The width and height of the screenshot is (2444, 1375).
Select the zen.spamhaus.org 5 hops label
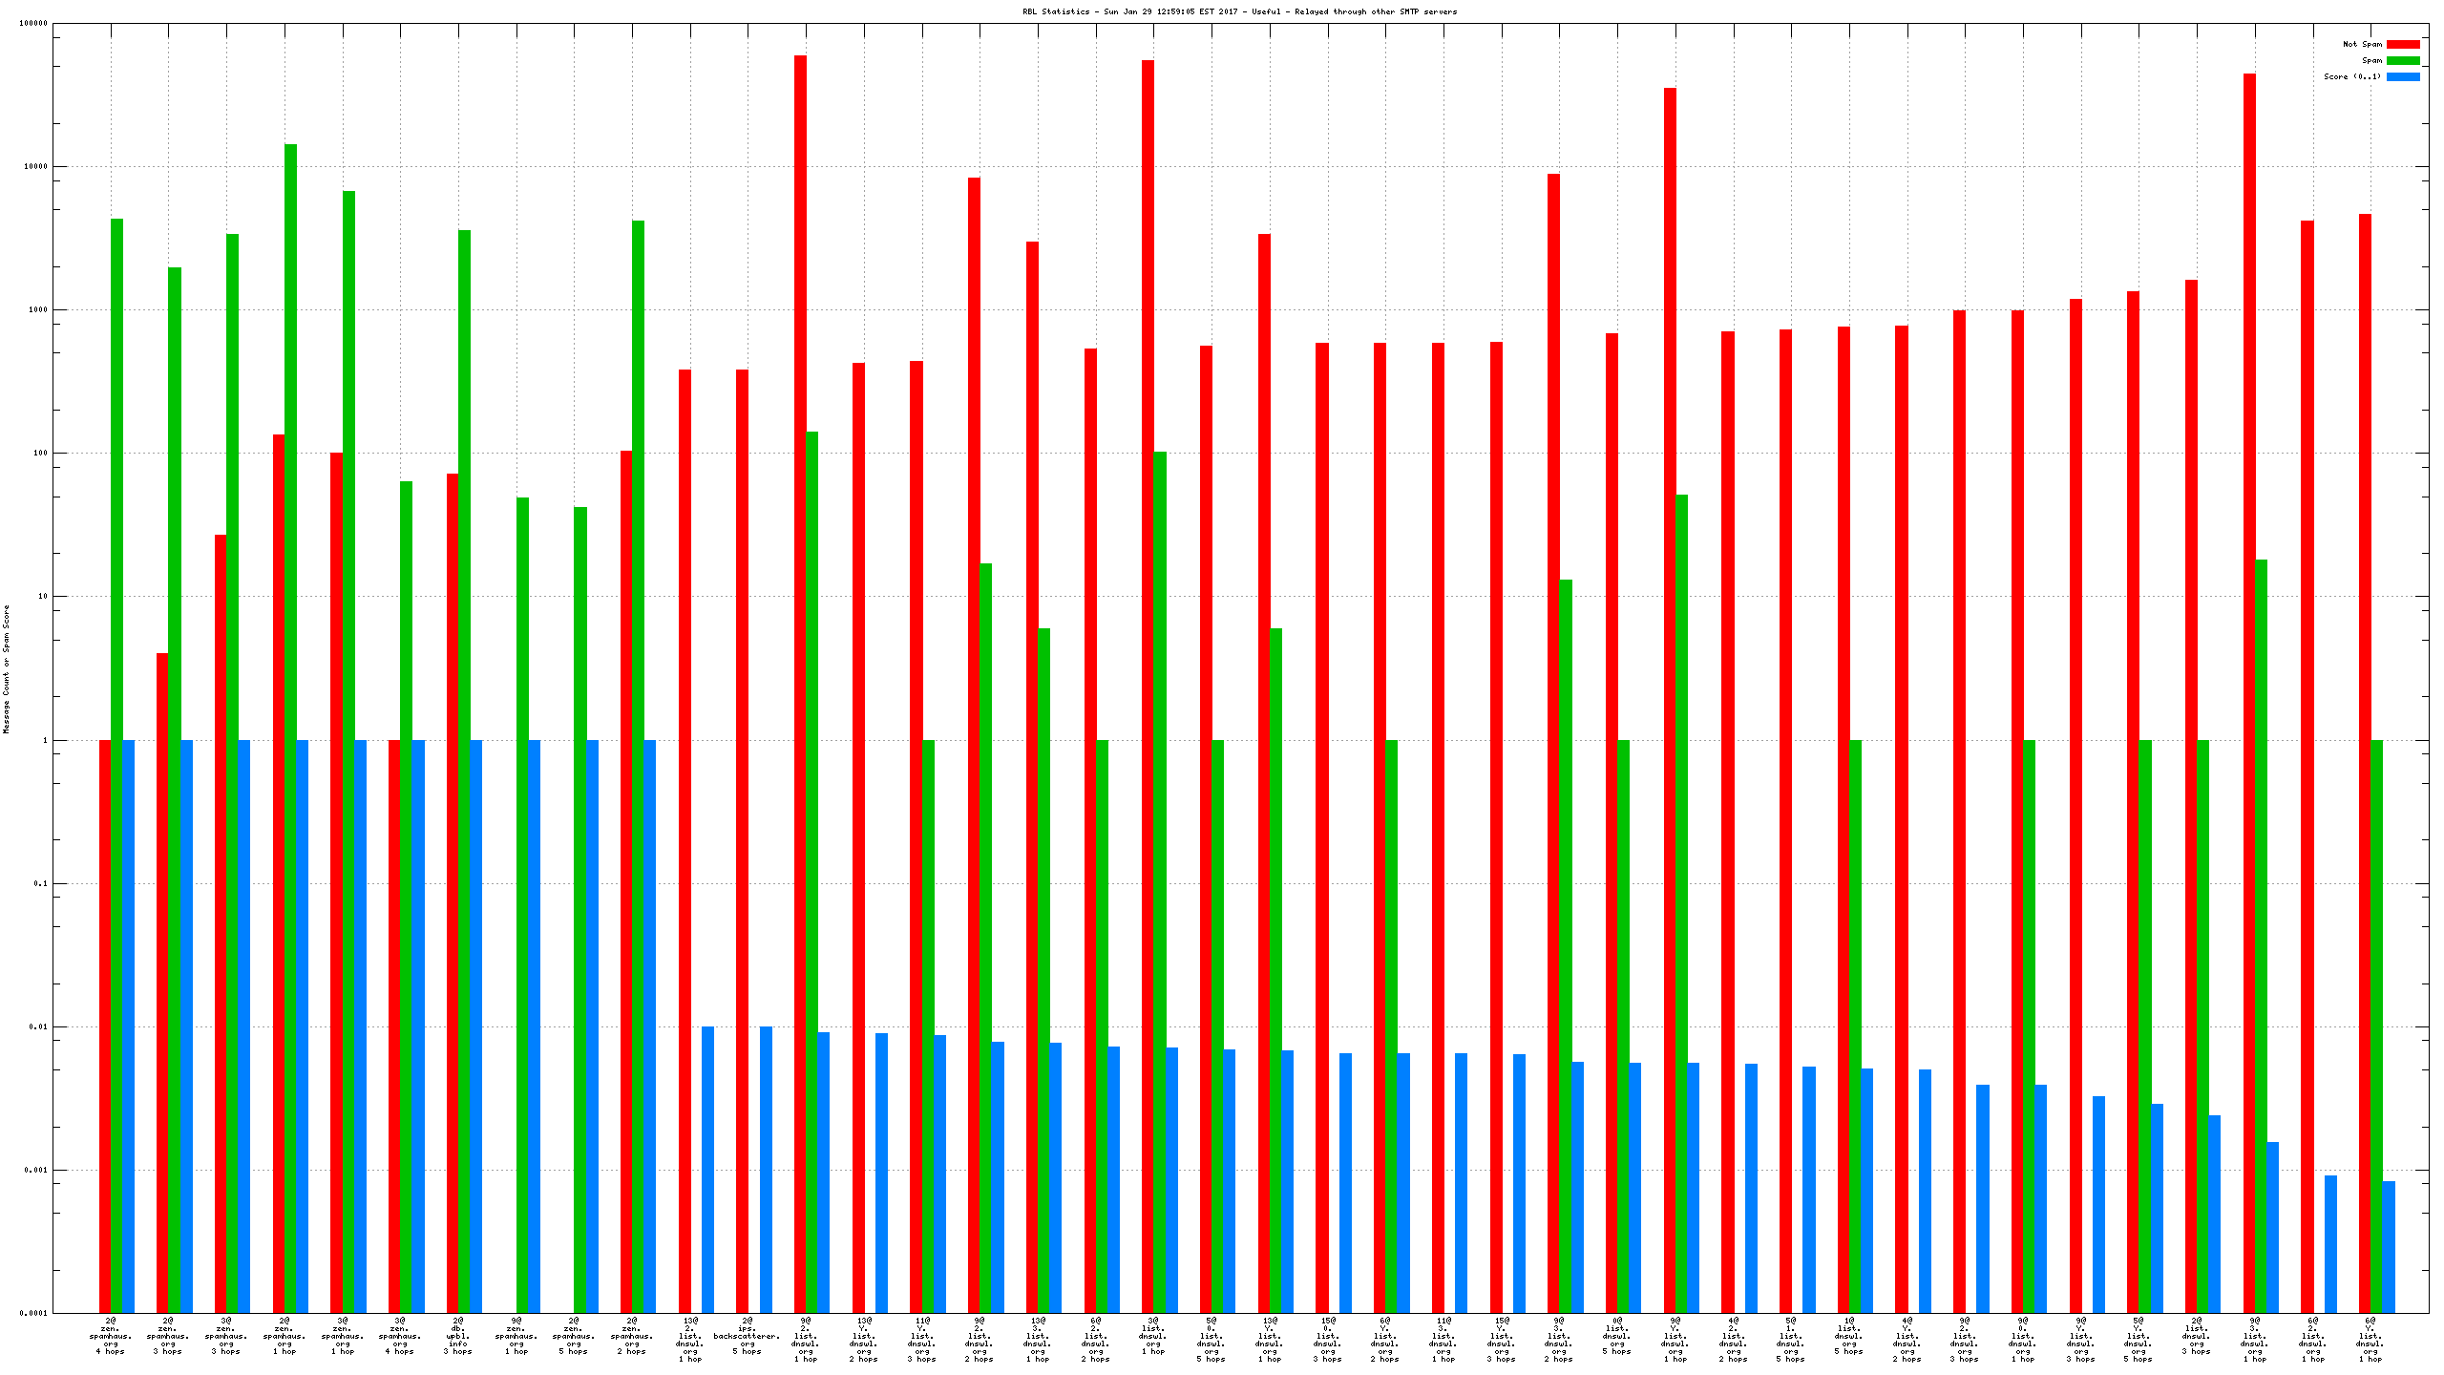click(x=574, y=1336)
